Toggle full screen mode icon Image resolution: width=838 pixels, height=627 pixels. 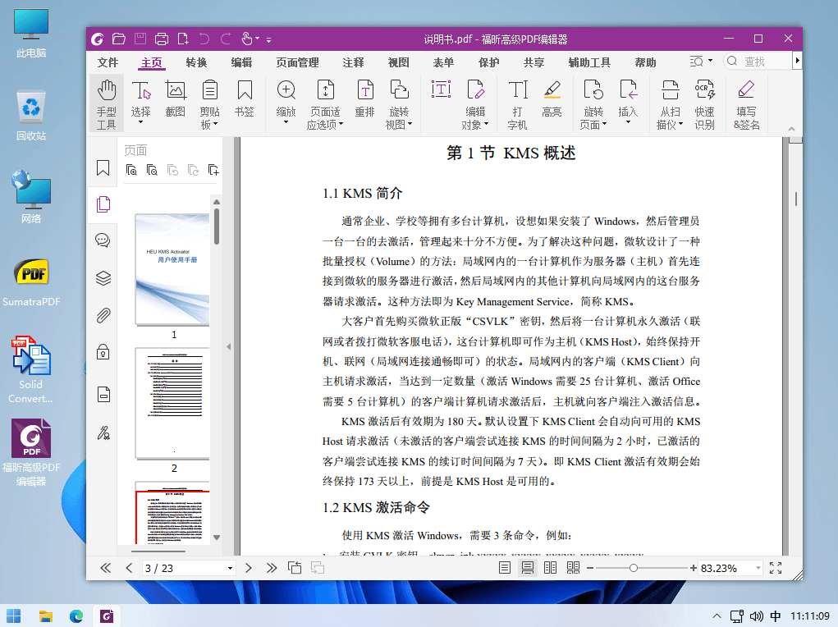tap(776, 568)
